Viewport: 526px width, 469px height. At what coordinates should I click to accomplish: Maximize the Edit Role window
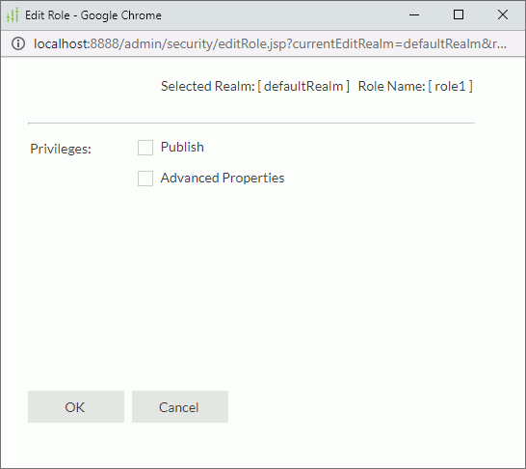click(x=459, y=14)
